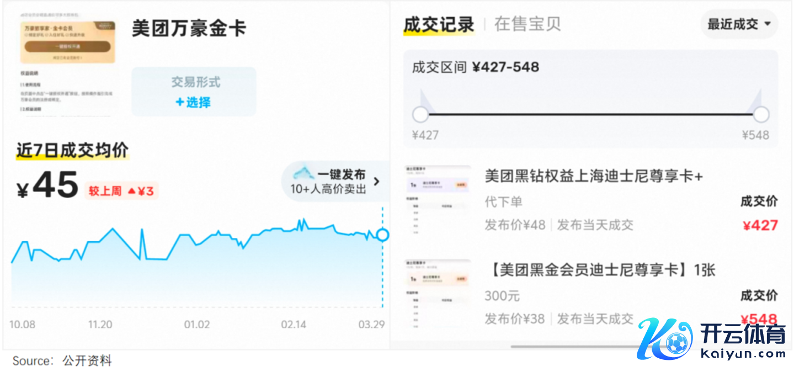Open the 最近成交 sort dropdown
This screenshot has width=794, height=372.
pyautogui.click(x=739, y=24)
